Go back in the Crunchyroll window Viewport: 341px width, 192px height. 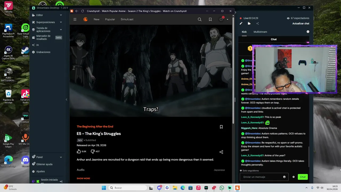[77, 11]
